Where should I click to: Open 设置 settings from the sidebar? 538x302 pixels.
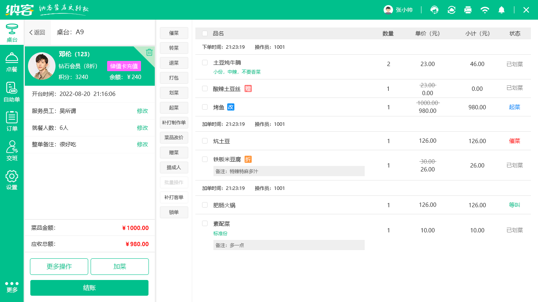click(12, 180)
